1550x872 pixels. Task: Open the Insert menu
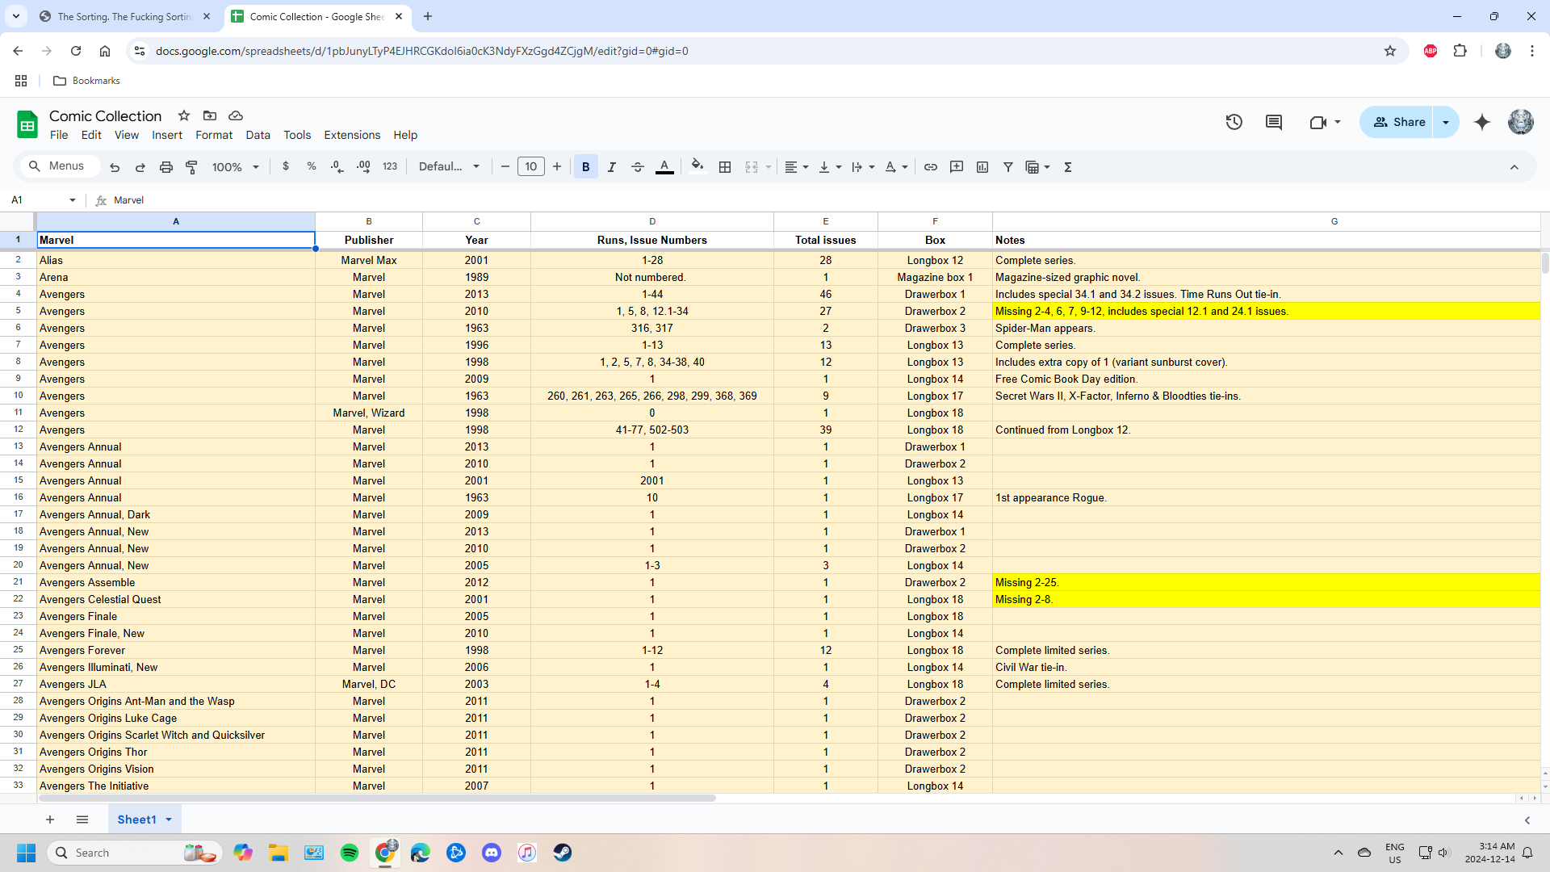167,135
